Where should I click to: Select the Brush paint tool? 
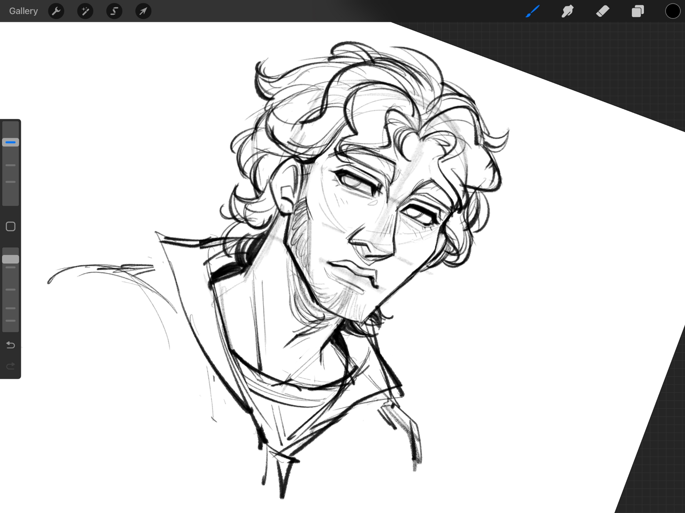(x=533, y=11)
